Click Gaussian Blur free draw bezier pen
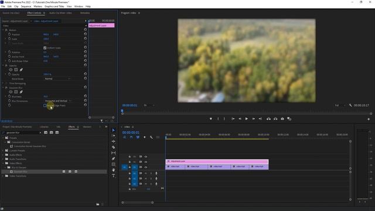The height and width of the screenshot is (211, 375). (21, 92)
